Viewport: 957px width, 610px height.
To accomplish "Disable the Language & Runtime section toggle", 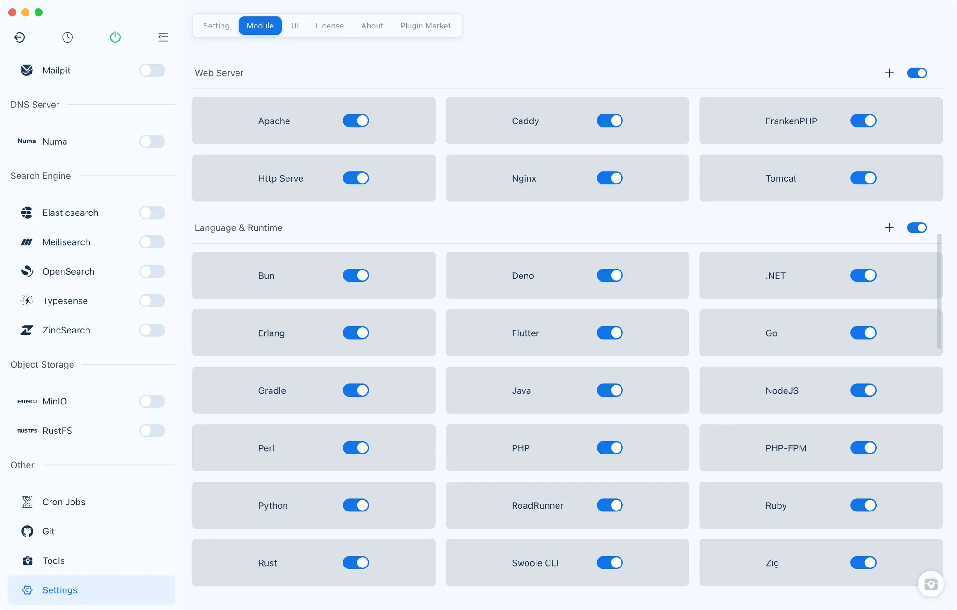I will (917, 227).
